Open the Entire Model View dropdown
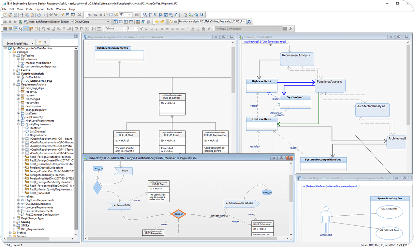Screen dimensions: 414x247 [32, 43]
